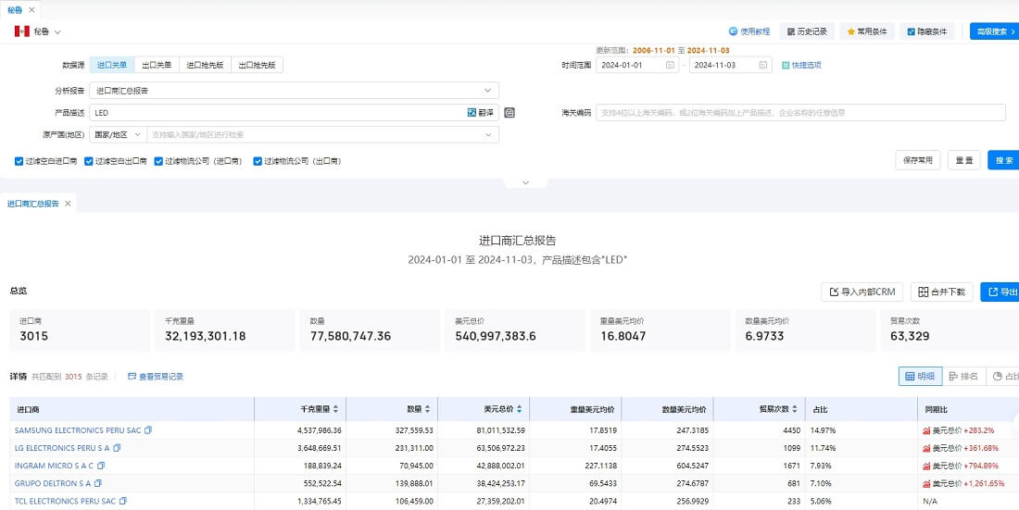Click trend chart icon in Ingram Micro row
The image size is (1019, 510).
click(926, 466)
